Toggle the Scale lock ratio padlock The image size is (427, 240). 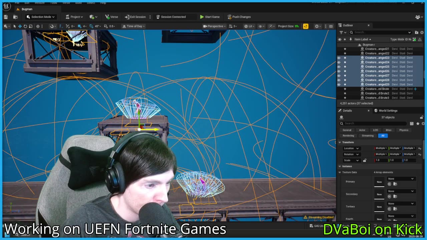(365, 160)
